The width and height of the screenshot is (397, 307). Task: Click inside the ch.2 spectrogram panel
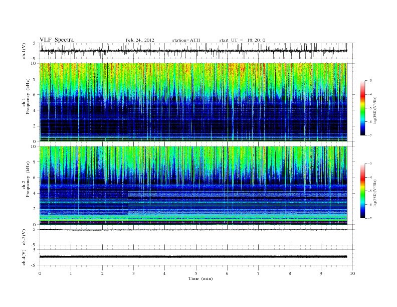(193, 185)
